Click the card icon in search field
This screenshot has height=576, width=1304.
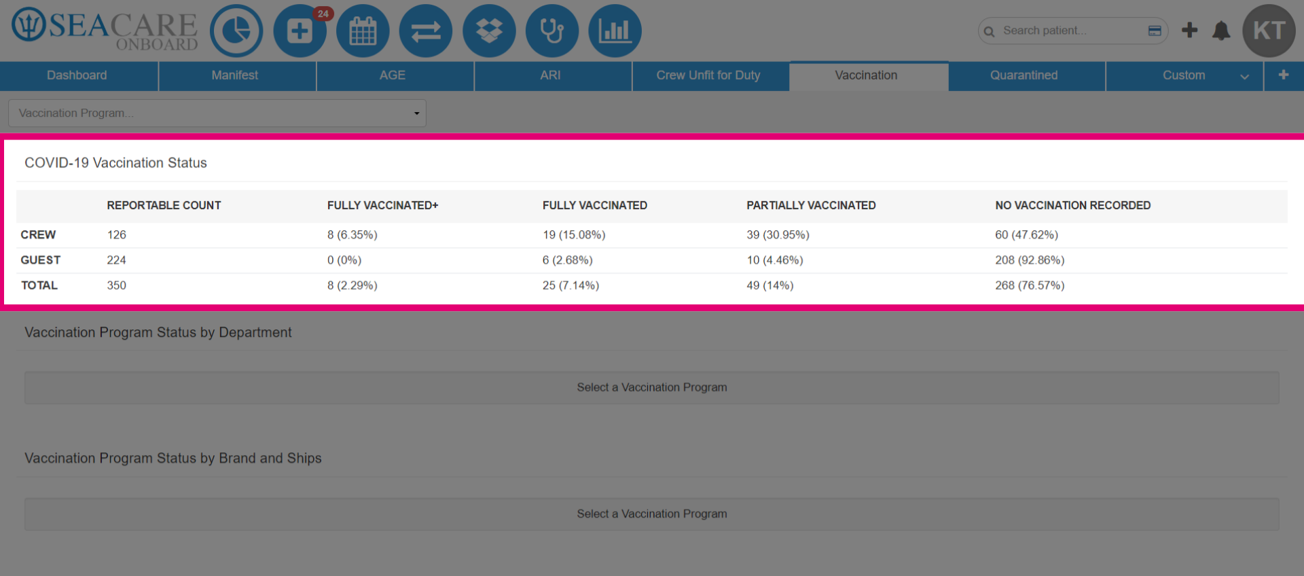[1155, 31]
